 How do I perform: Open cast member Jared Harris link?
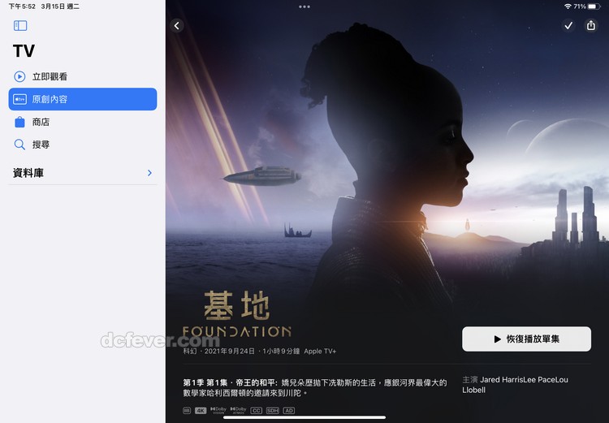click(x=500, y=379)
